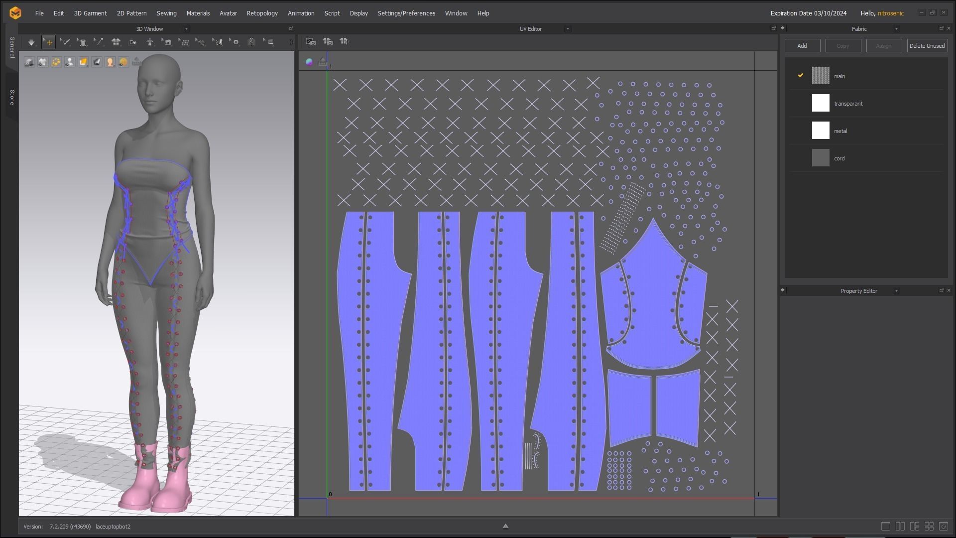Select the checkered texture edit tool icon
956x538 pixels.
(x=218, y=42)
